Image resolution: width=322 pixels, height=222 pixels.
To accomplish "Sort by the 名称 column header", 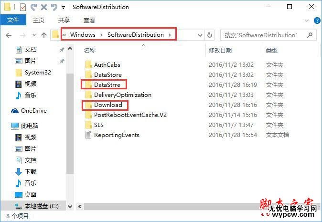I will point(90,50).
